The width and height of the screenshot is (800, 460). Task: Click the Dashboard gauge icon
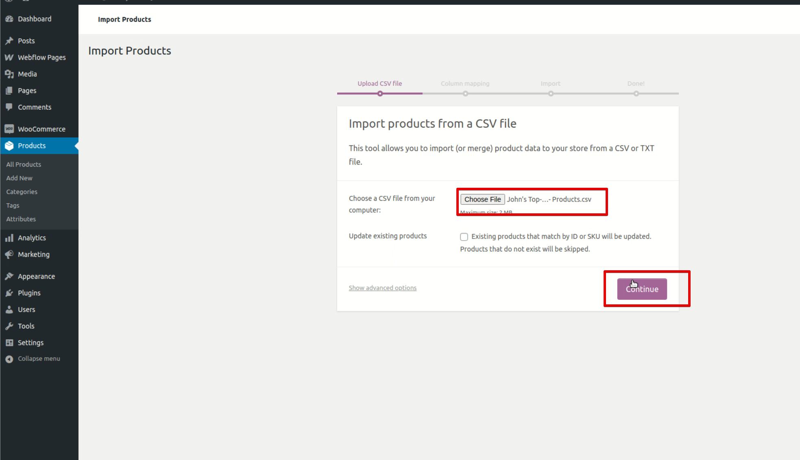tap(9, 19)
